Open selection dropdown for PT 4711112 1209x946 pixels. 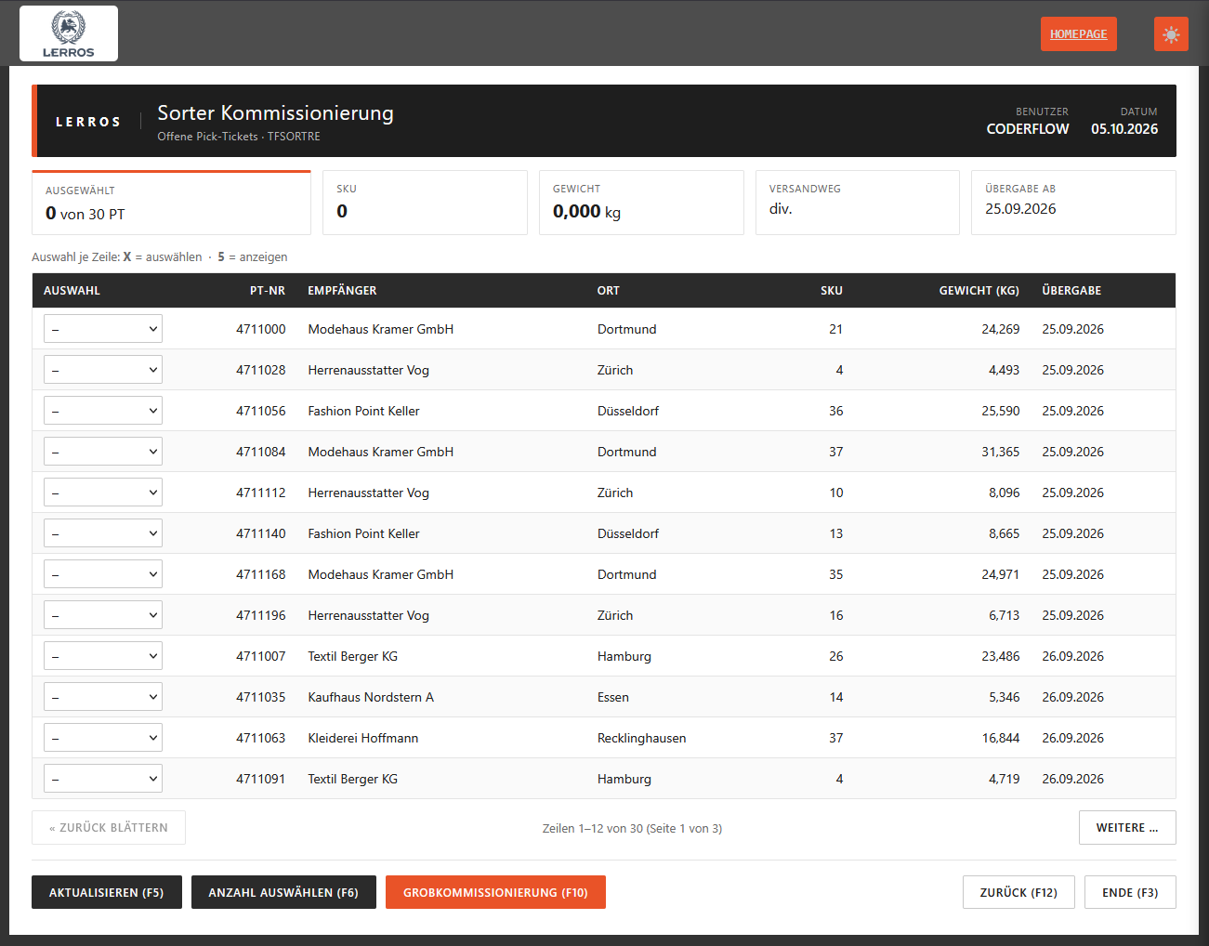click(x=103, y=493)
